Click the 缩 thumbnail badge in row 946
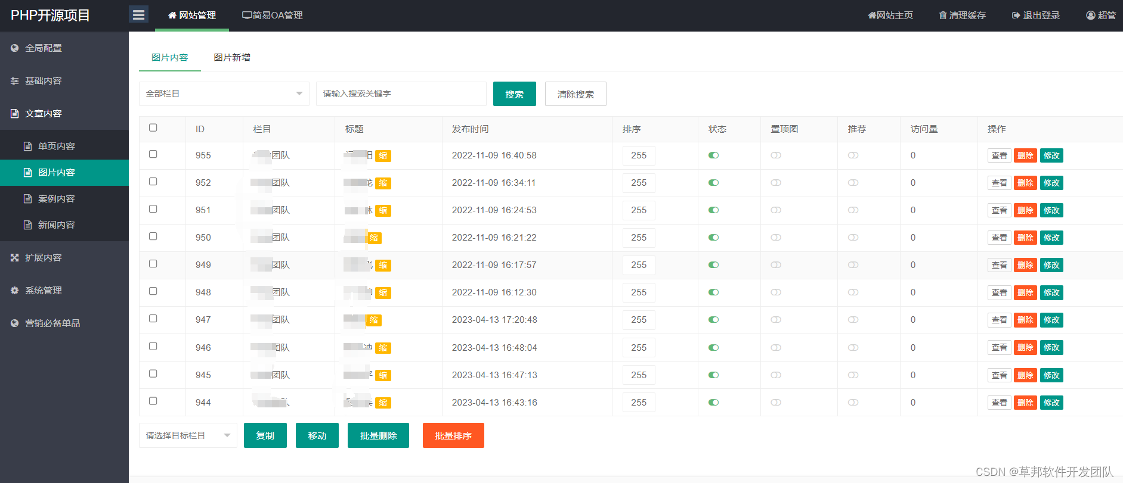 click(x=383, y=348)
